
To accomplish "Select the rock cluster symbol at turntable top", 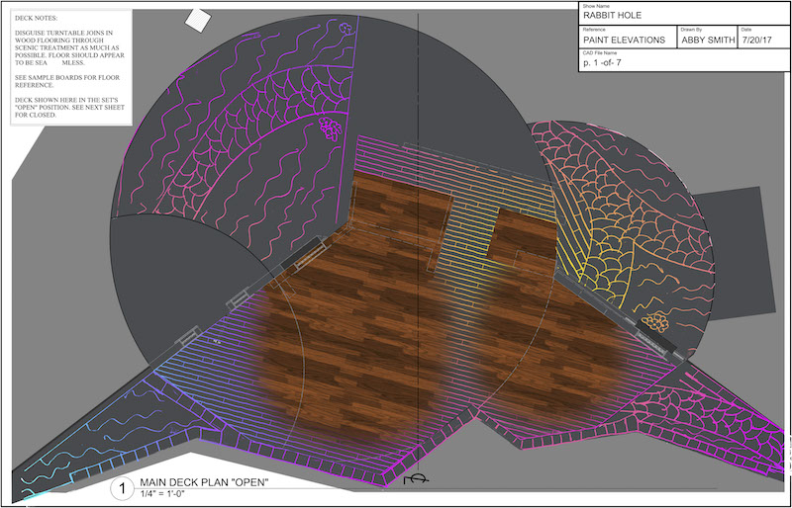I will click(x=344, y=31).
